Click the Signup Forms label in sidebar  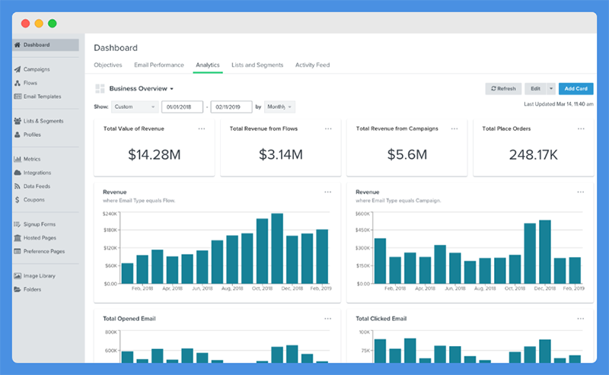tap(40, 224)
